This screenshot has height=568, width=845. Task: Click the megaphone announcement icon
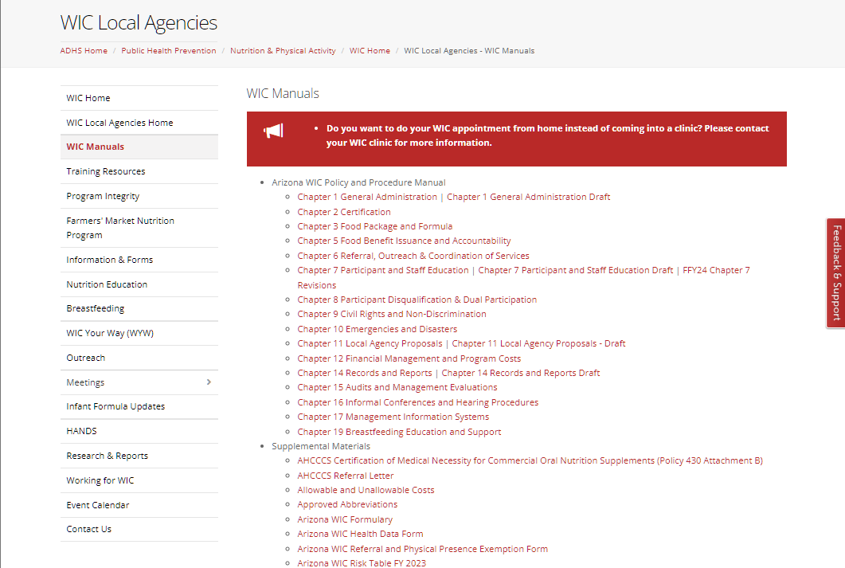tap(273, 131)
